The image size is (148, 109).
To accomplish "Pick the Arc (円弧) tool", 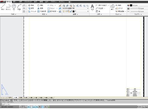I will [19, 7].
